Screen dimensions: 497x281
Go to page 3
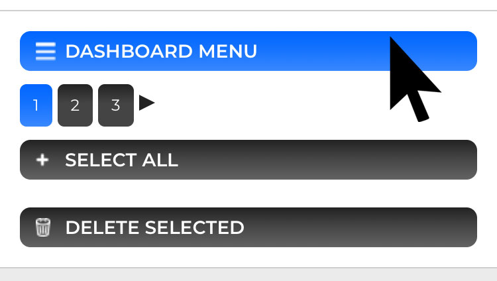[116, 105]
